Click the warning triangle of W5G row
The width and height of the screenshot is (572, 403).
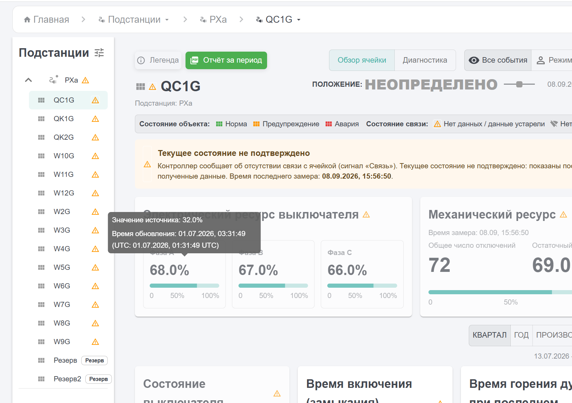point(95,267)
